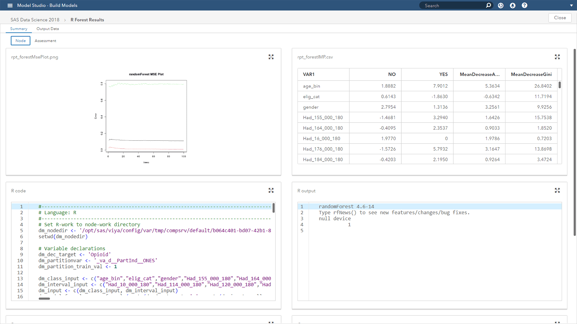Click the setwd(dm_nodedir) code line
The width and height of the screenshot is (577, 324).
tap(63, 237)
